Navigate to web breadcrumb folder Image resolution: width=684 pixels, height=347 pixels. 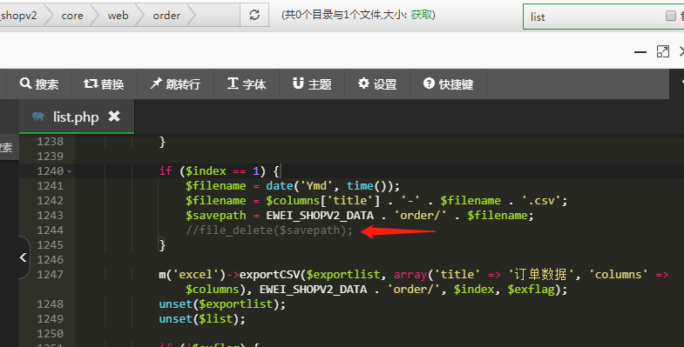click(x=118, y=16)
